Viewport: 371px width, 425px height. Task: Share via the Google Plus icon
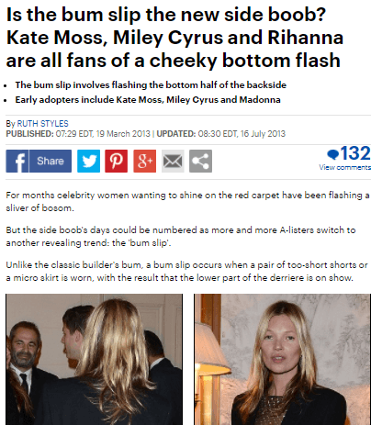[145, 161]
